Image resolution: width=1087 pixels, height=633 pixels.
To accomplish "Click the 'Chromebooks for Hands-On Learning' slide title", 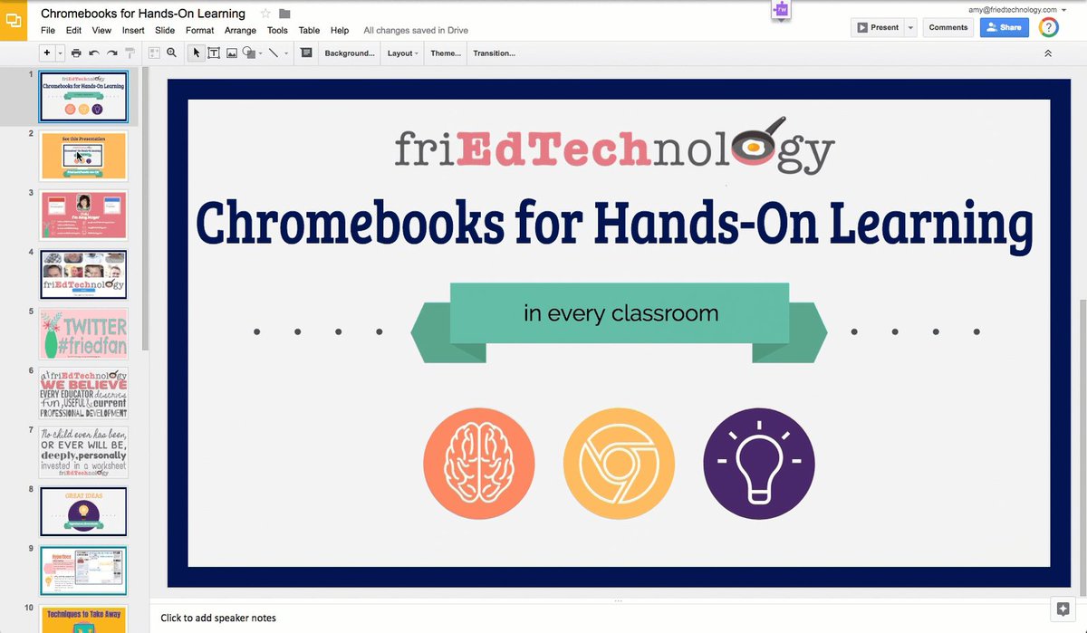I will pos(614,224).
